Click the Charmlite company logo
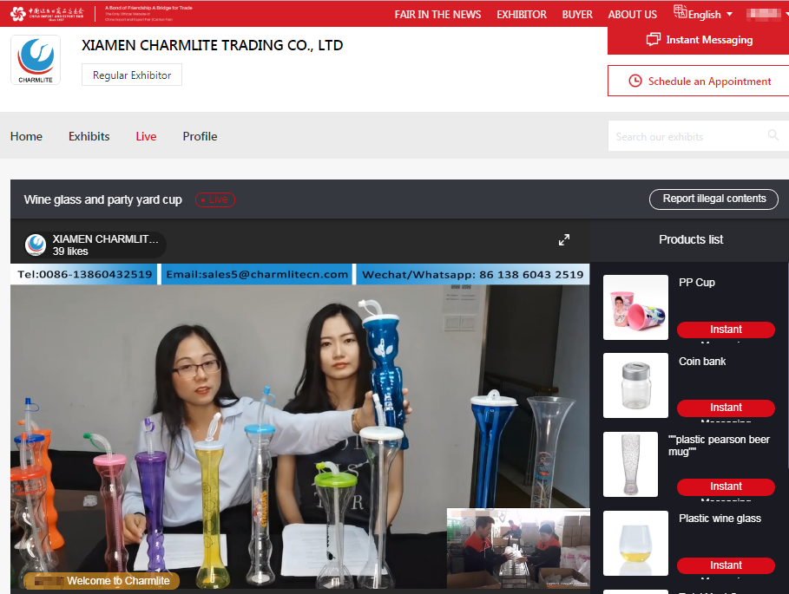Screen dimensions: 789x594 coord(36,60)
